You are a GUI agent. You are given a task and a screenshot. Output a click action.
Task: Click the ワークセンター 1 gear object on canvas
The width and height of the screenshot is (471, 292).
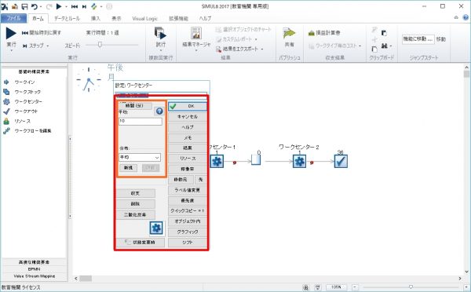click(x=217, y=162)
